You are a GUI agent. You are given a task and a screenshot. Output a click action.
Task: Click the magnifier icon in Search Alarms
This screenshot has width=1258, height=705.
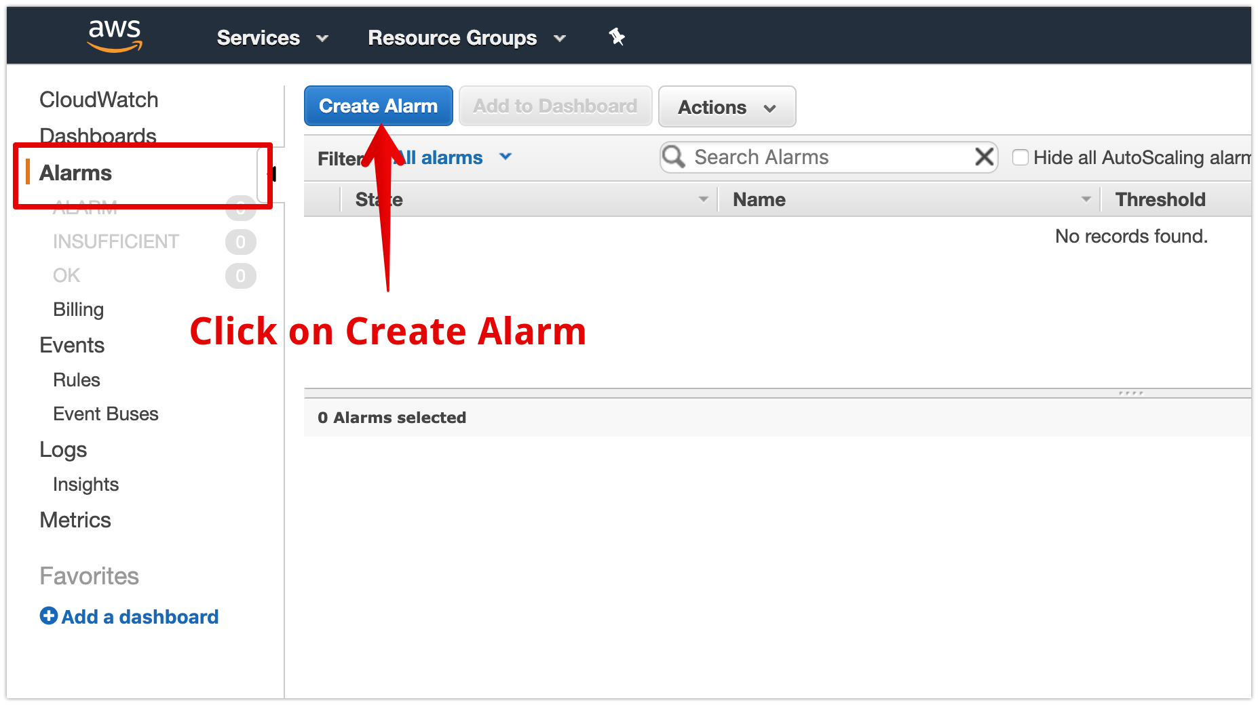674,157
